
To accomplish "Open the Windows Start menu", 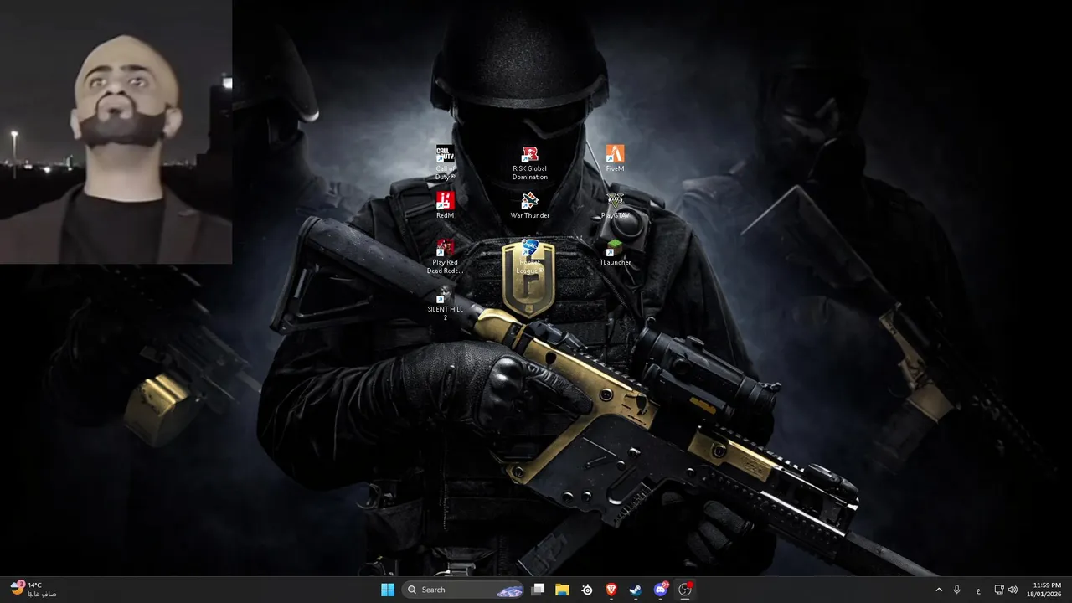I will point(388,590).
